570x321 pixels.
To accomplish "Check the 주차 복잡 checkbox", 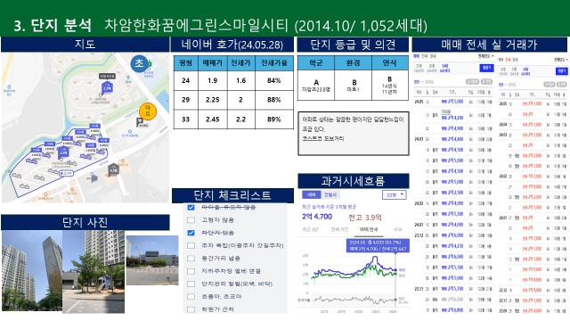I will [191, 246].
